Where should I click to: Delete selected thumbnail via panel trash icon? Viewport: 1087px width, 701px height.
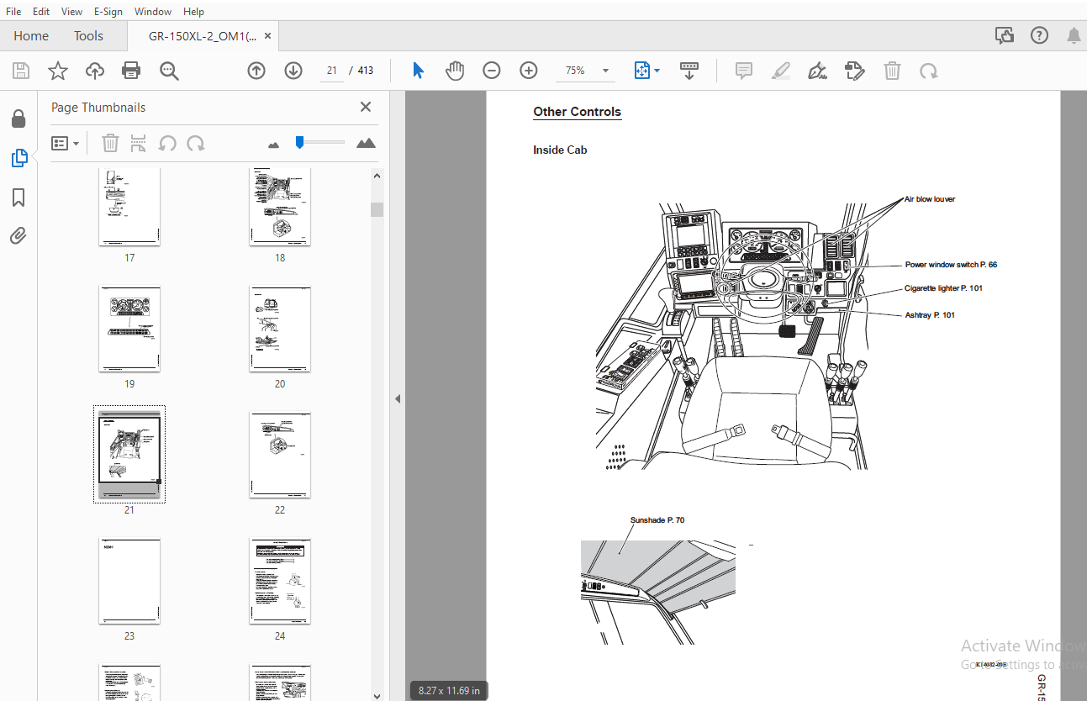[110, 143]
